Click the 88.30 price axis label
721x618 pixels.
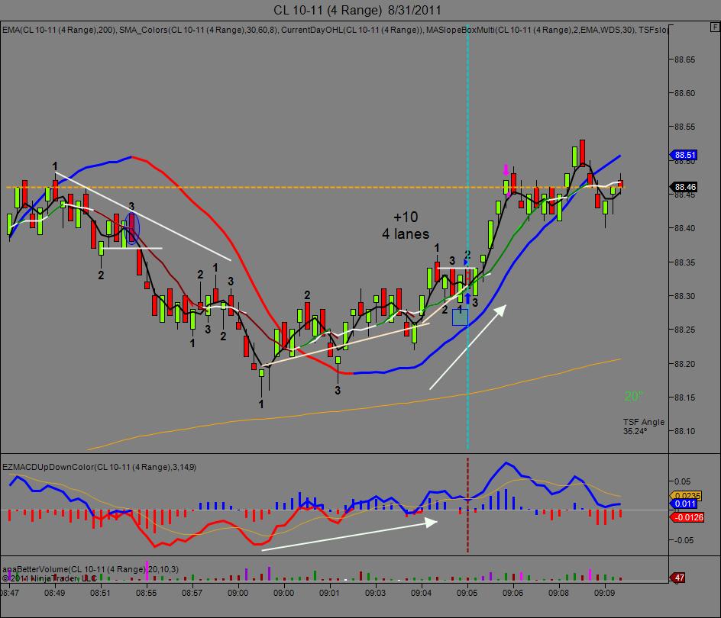684,296
